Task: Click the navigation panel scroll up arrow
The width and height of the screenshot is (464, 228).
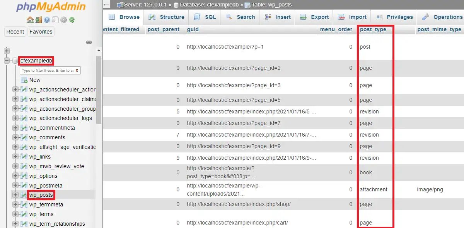Action: 99,51
